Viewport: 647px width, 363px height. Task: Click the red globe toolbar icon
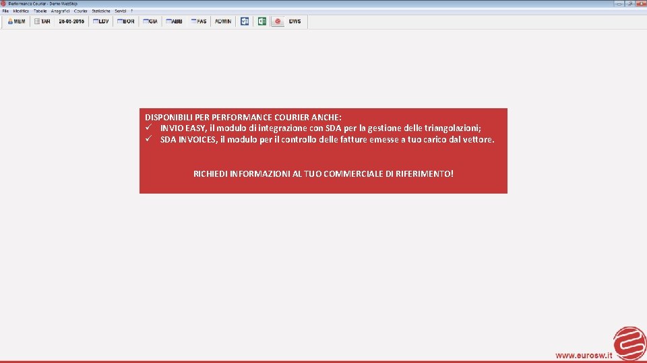[x=278, y=22]
